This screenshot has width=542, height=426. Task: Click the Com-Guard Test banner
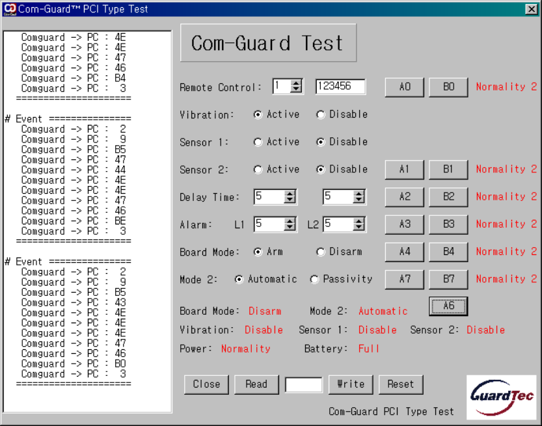[x=268, y=43]
